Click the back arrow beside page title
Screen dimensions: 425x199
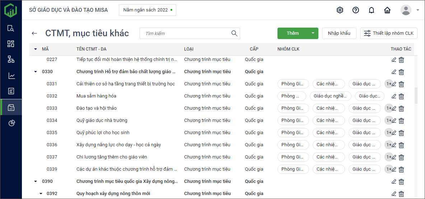[34, 33]
